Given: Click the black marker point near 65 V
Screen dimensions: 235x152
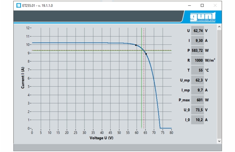Looking at the screenshot, I should pyautogui.click(x=146, y=54).
